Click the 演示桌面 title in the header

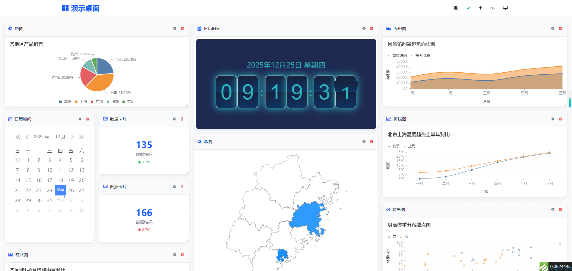[x=85, y=8]
